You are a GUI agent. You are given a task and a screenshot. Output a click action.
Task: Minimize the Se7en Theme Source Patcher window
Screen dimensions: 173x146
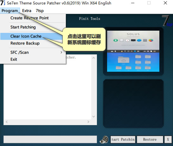[x=133, y=3]
